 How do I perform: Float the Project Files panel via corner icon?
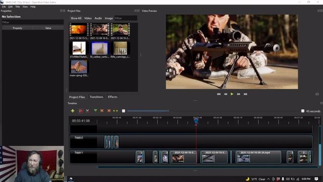(136, 11)
